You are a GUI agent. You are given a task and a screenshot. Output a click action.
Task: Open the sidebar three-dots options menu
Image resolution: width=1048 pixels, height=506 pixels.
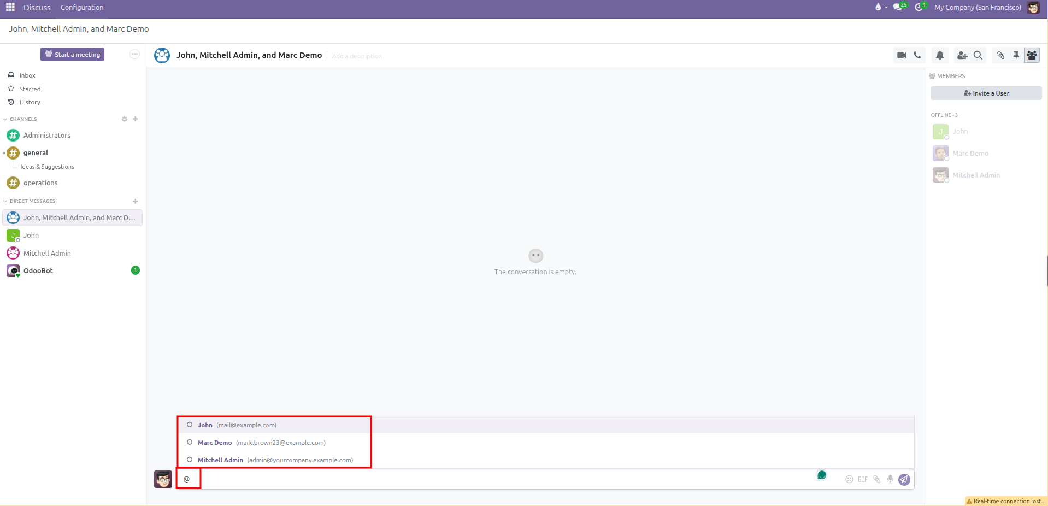point(134,54)
